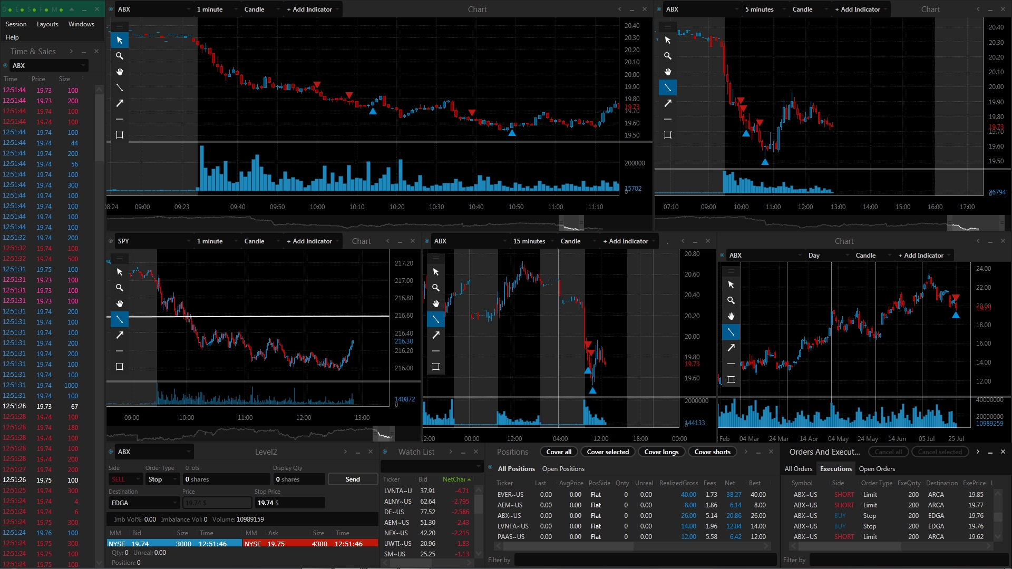Select hand pan tool in ABX 15-minute chart
The width and height of the screenshot is (1012, 569).
436,303
